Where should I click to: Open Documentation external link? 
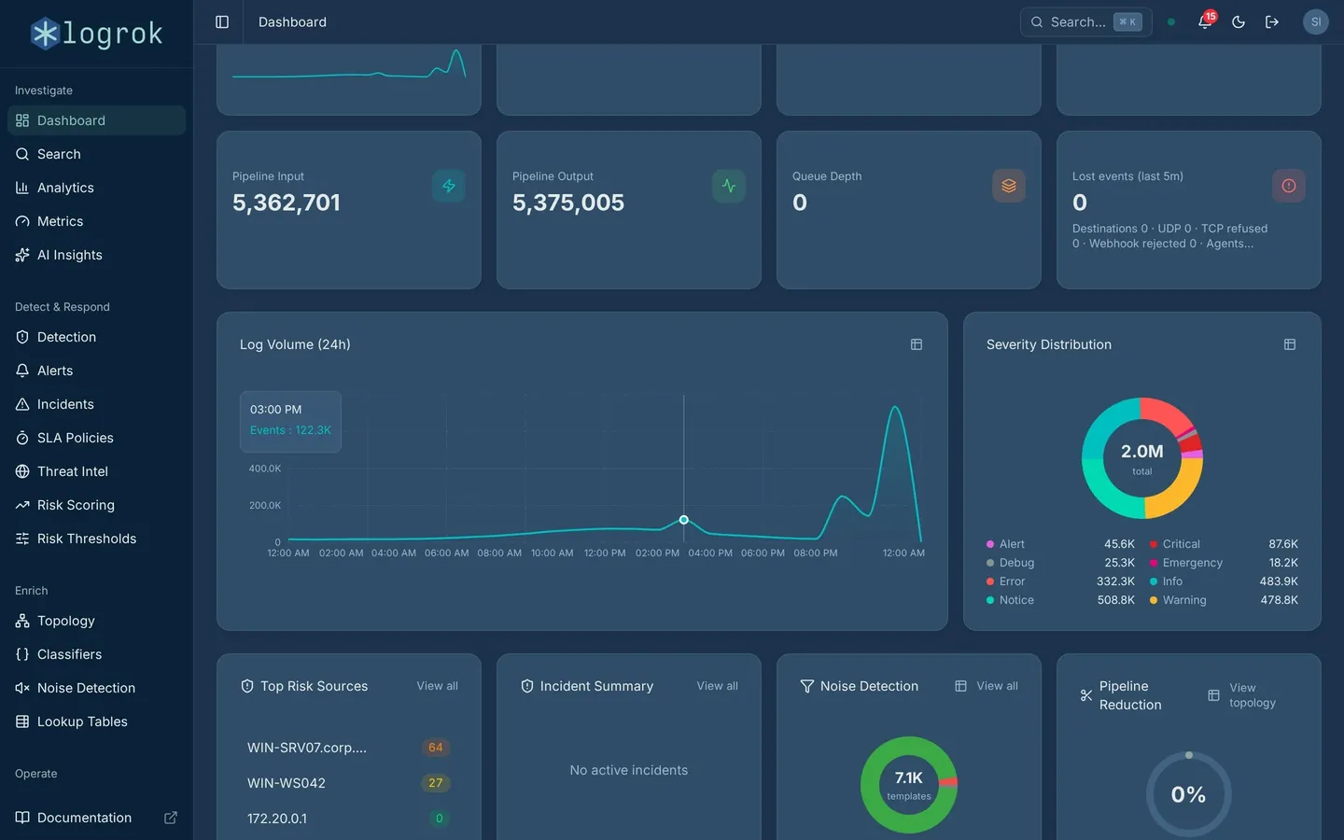point(97,818)
